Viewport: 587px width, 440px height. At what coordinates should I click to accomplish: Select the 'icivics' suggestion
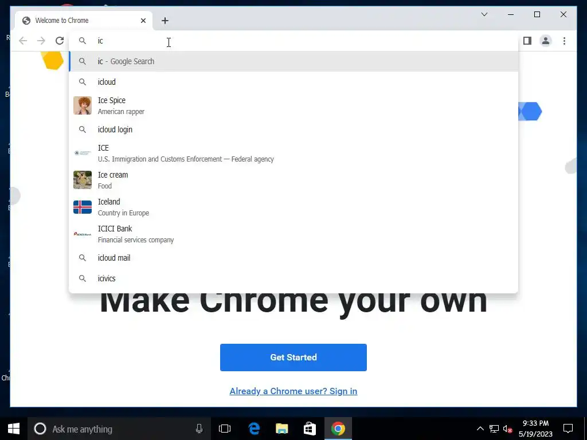pos(294,278)
